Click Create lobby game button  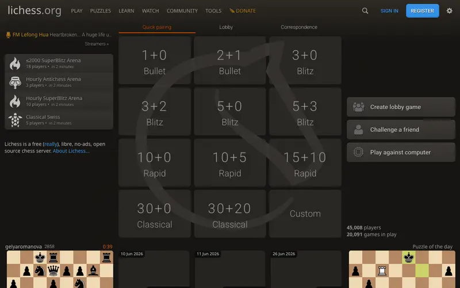tap(401, 107)
